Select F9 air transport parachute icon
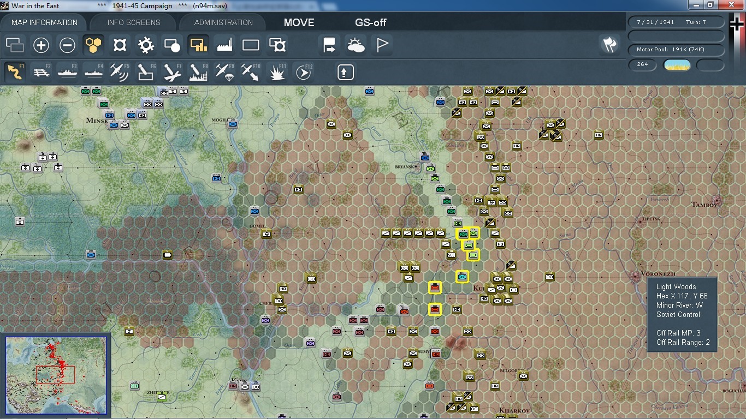The image size is (746, 419). (224, 72)
